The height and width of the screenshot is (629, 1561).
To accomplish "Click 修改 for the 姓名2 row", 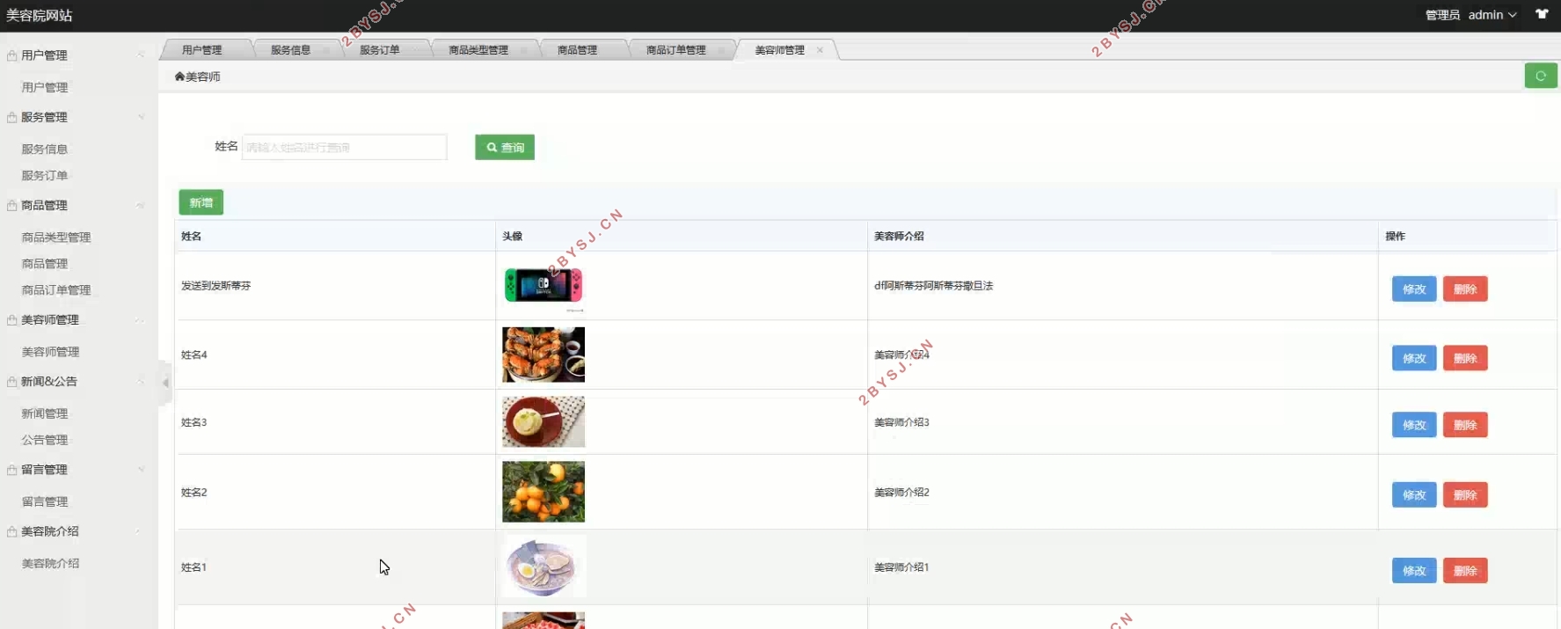I will [1414, 494].
